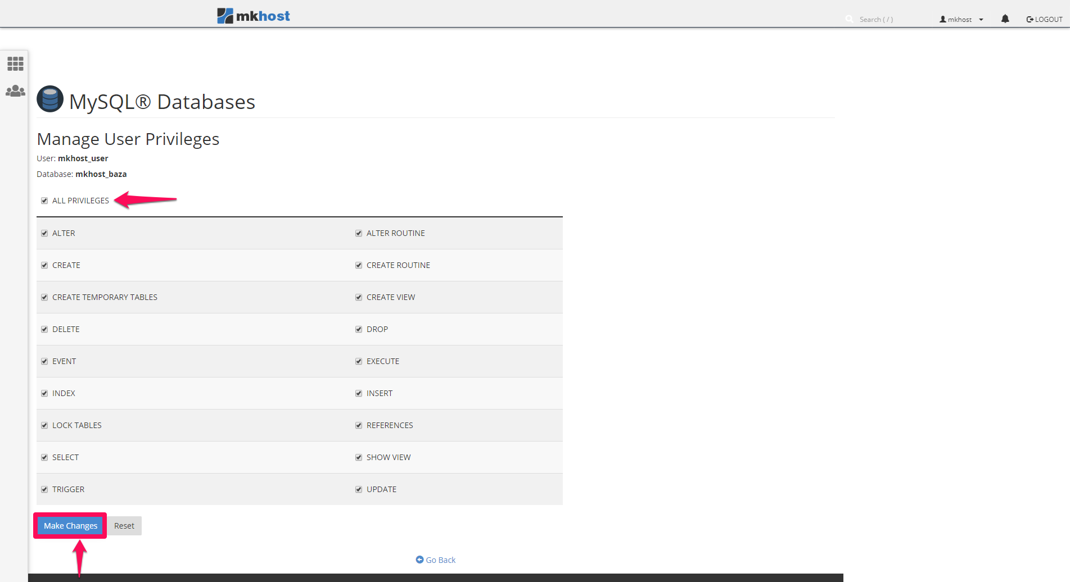The image size is (1070, 582).
Task: Click the mkhost_baza database name
Action: point(101,174)
